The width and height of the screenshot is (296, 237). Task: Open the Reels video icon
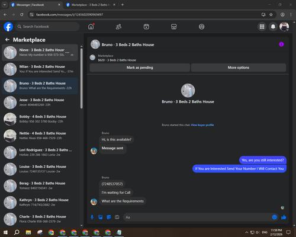pos(146,27)
